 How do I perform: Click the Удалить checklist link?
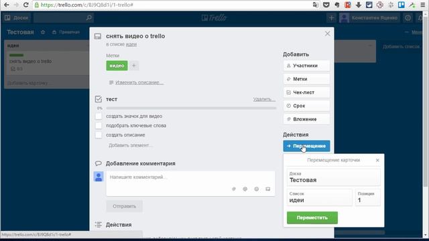264,99
